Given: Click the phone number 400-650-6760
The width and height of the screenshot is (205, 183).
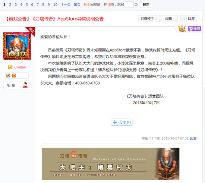Looking at the screenshot, I should pos(88,83).
